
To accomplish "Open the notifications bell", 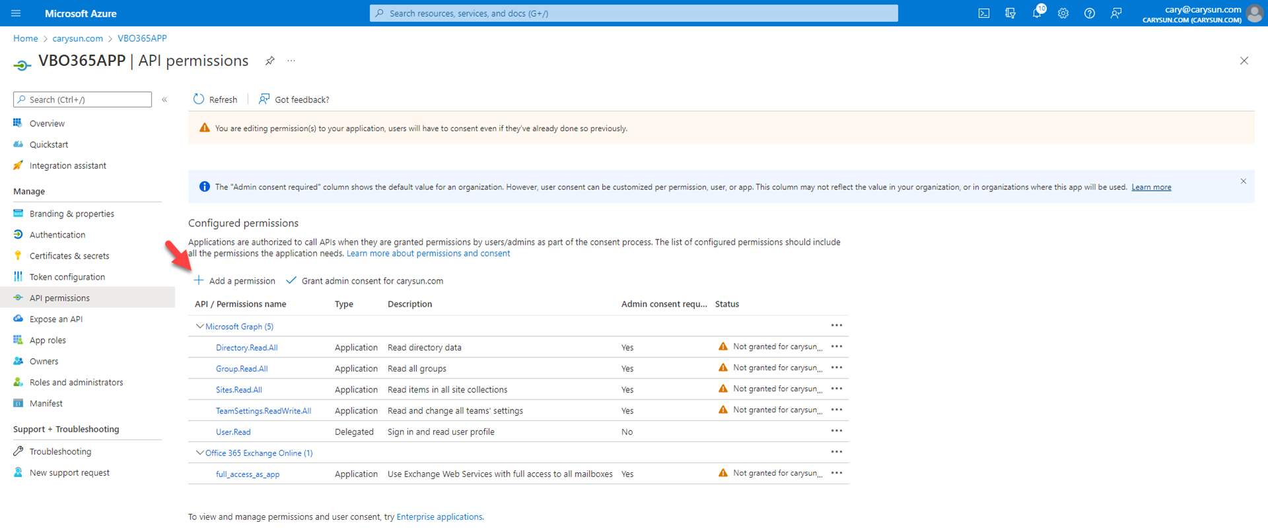I will (1037, 13).
